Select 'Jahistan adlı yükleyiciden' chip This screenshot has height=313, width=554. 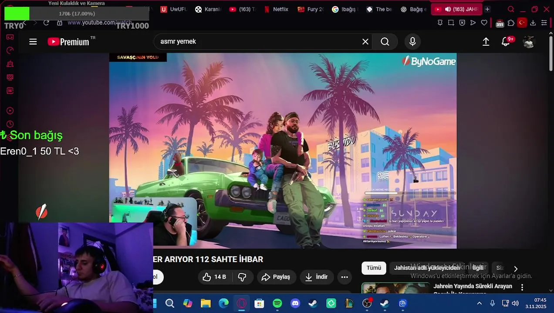[427, 268]
